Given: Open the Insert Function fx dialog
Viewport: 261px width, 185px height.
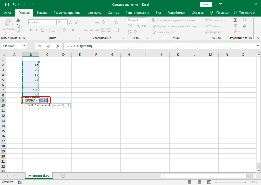Looking at the screenshot, I should (x=58, y=46).
